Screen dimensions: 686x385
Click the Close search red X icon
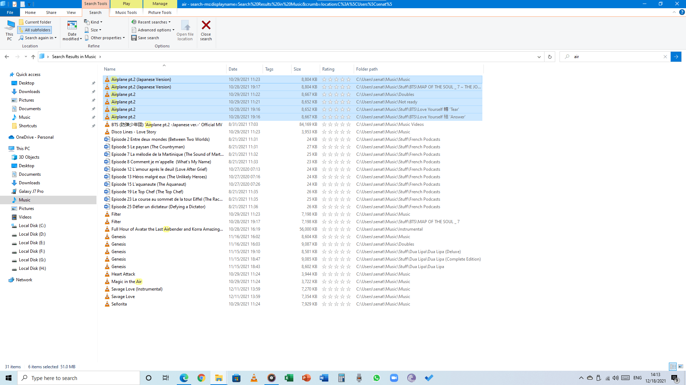[x=206, y=25]
